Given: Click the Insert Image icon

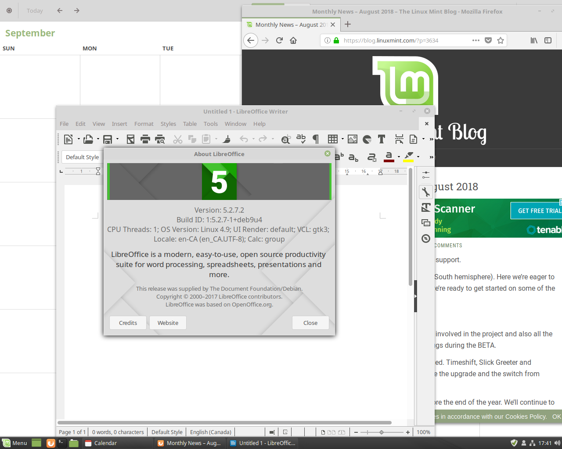Looking at the screenshot, I should pos(352,139).
